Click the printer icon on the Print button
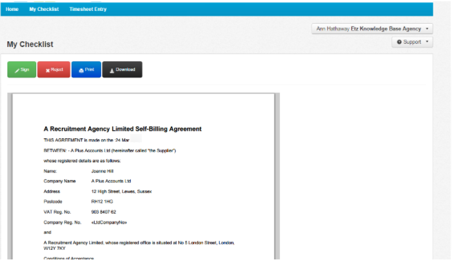This screenshot has height=262, width=452. [81, 70]
